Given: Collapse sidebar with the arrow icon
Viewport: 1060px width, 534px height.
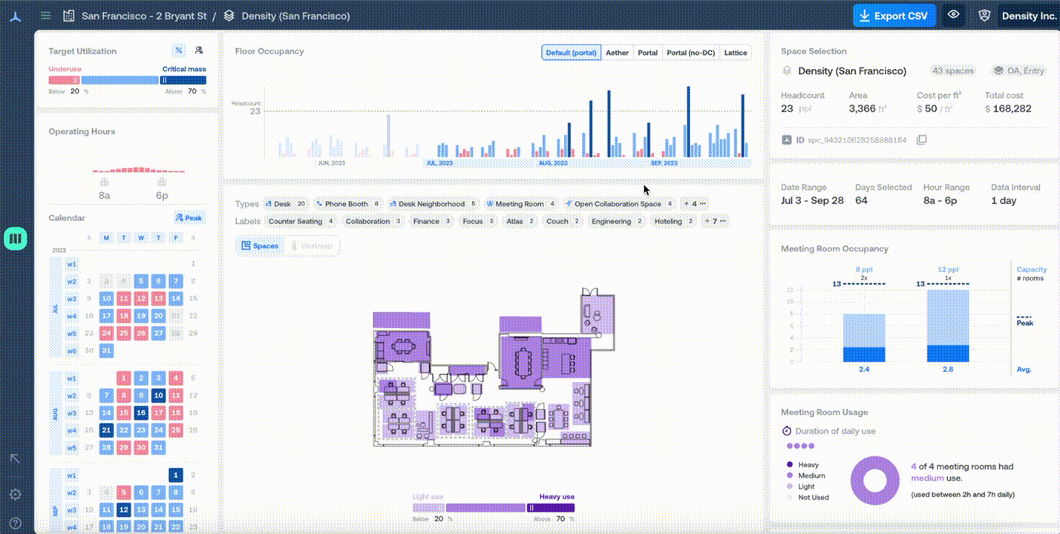Looking at the screenshot, I should (15, 459).
